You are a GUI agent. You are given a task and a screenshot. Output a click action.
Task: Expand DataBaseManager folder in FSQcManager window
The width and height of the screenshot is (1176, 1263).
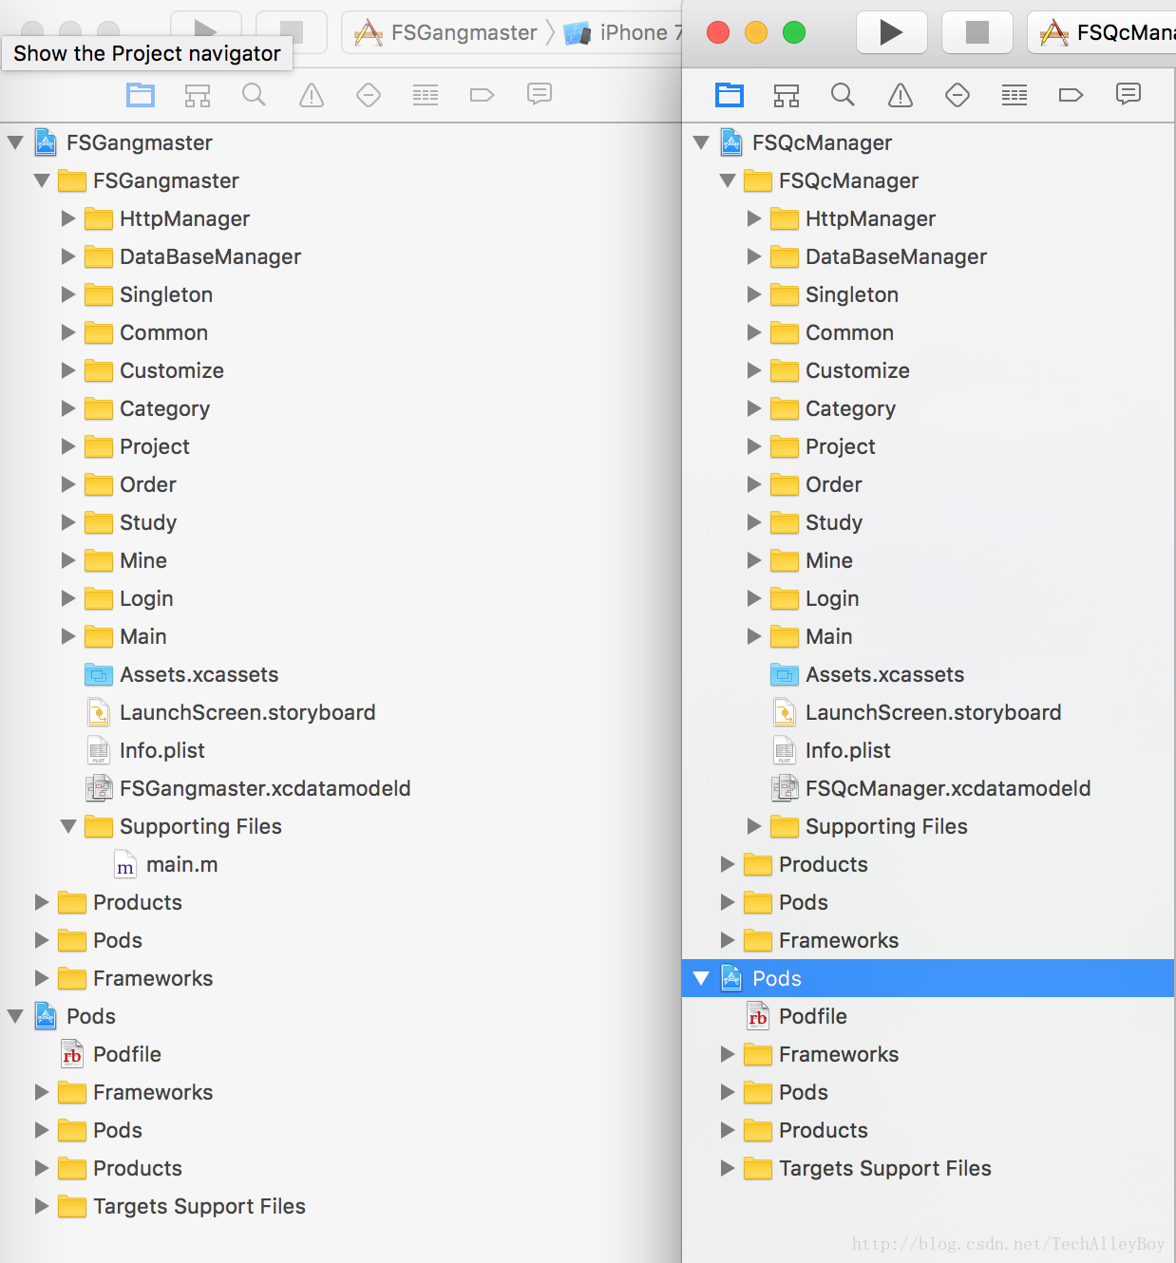754,256
